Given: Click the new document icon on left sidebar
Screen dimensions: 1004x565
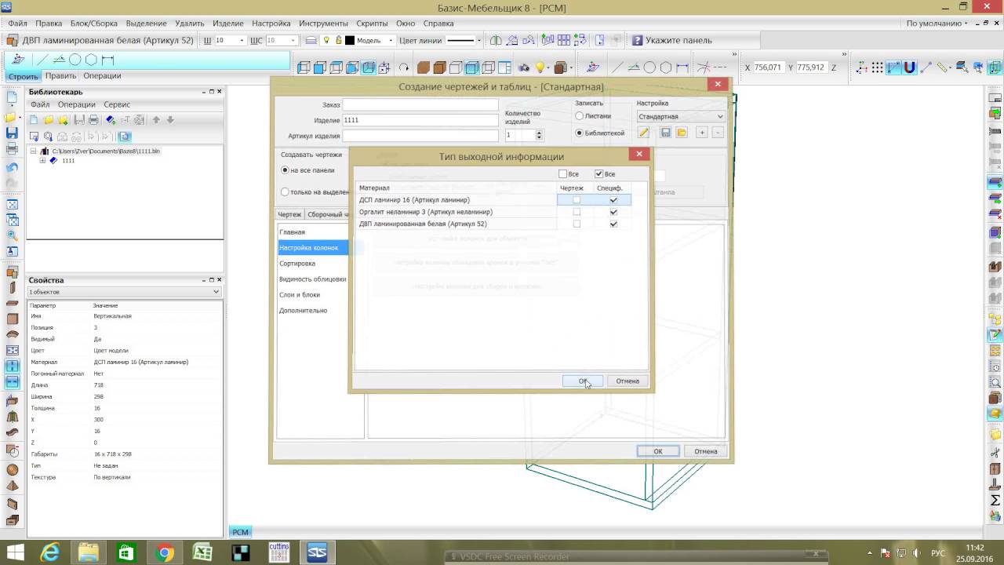Looking at the screenshot, I should pos(12,99).
